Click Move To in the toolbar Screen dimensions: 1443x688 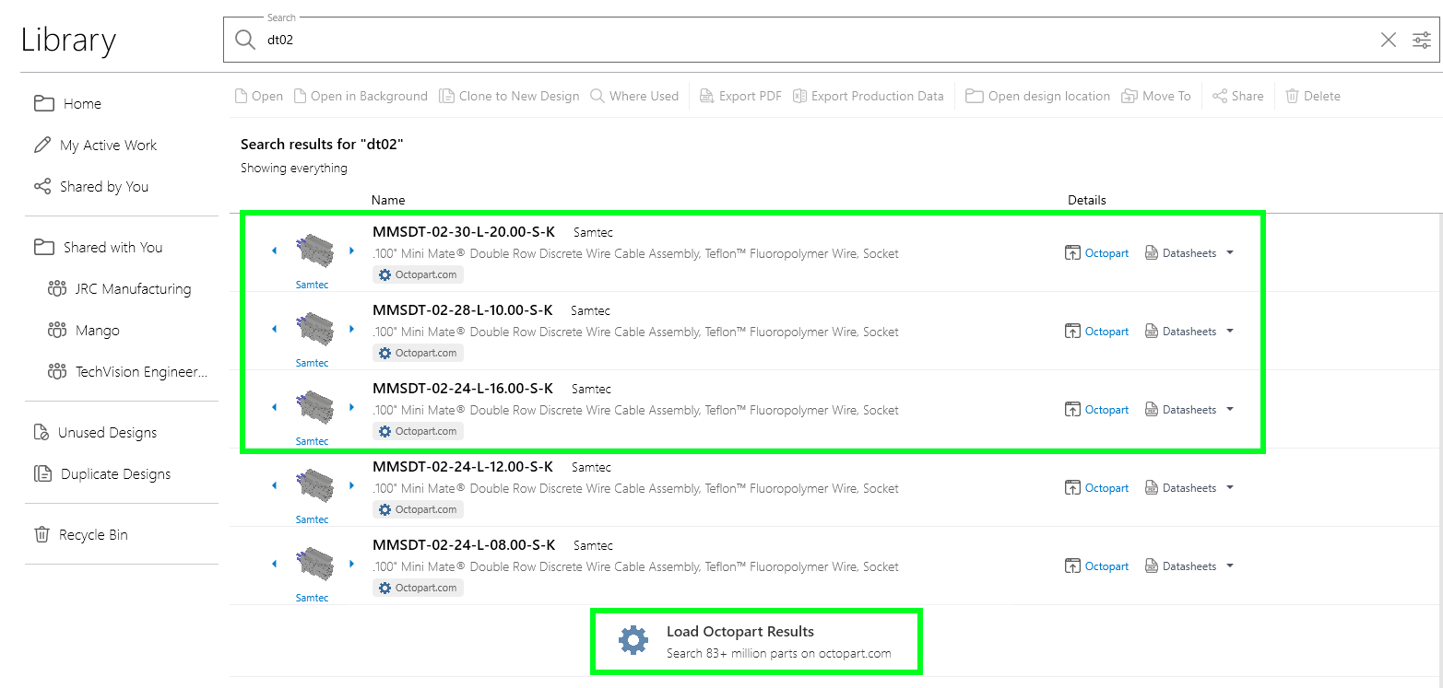[x=1156, y=96]
